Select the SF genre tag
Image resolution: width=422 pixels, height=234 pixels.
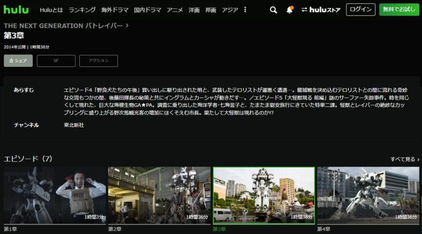(56, 61)
